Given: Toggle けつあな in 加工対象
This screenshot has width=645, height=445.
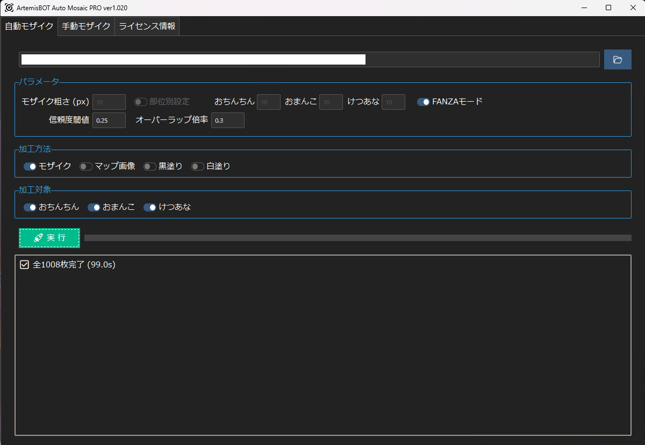Looking at the screenshot, I should click(150, 207).
